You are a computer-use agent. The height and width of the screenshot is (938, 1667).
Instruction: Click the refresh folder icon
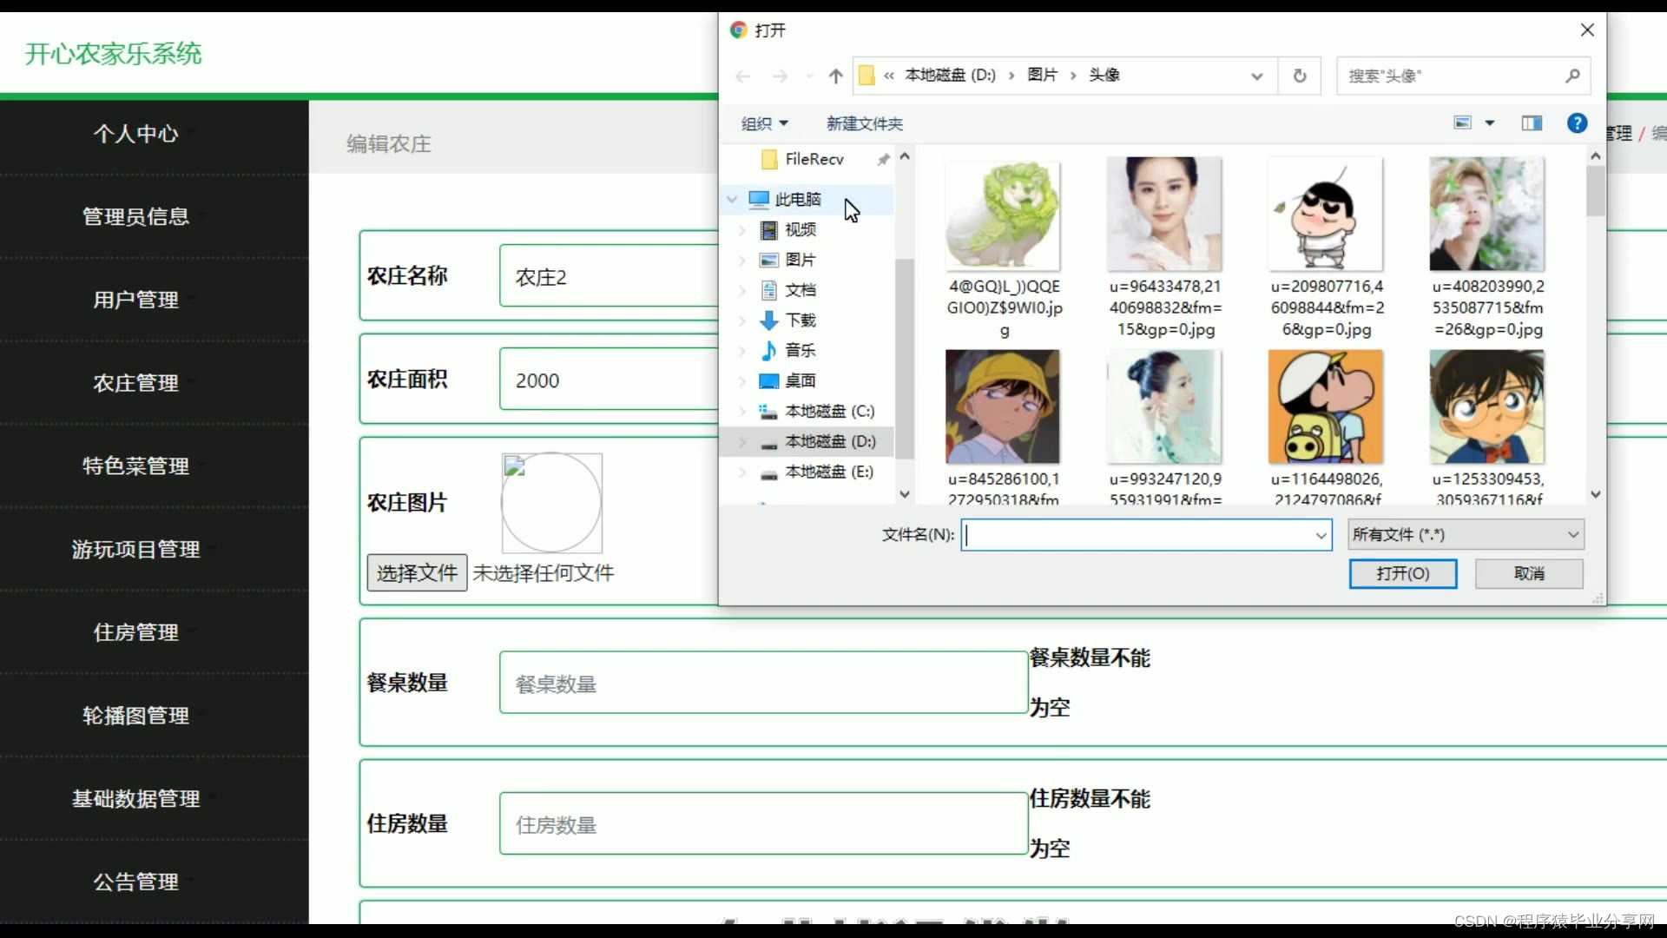pyautogui.click(x=1300, y=76)
